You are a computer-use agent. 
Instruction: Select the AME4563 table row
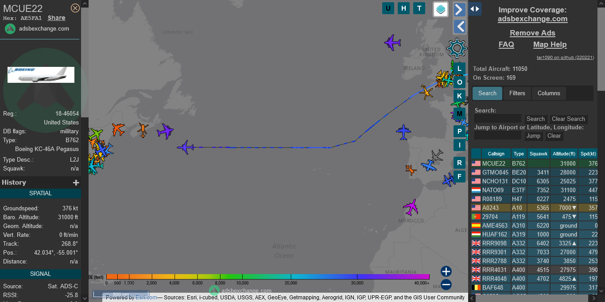(x=534, y=225)
